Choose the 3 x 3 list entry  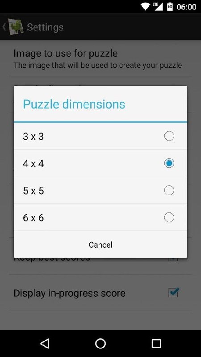coord(100,136)
